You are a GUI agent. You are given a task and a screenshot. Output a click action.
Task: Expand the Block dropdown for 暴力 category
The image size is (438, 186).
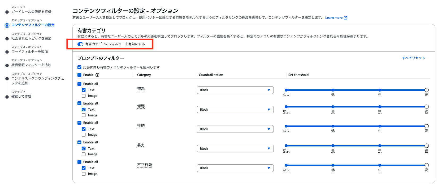pyautogui.click(x=235, y=149)
